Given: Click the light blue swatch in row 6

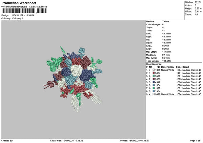Looking at the screenshot, I should point(154,85).
